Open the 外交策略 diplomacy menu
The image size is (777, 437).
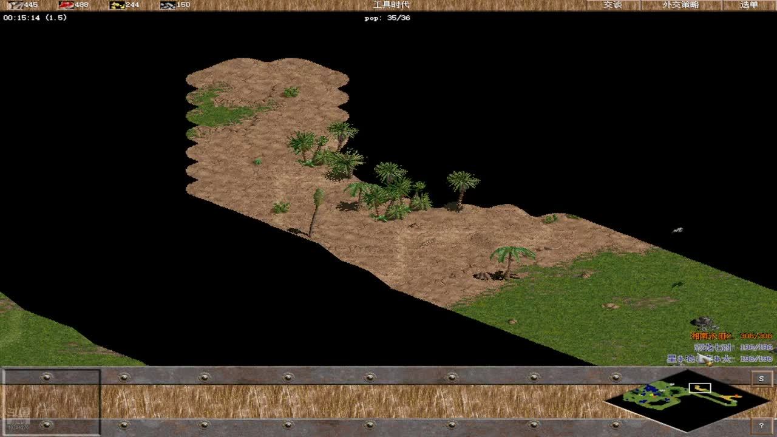pos(680,5)
